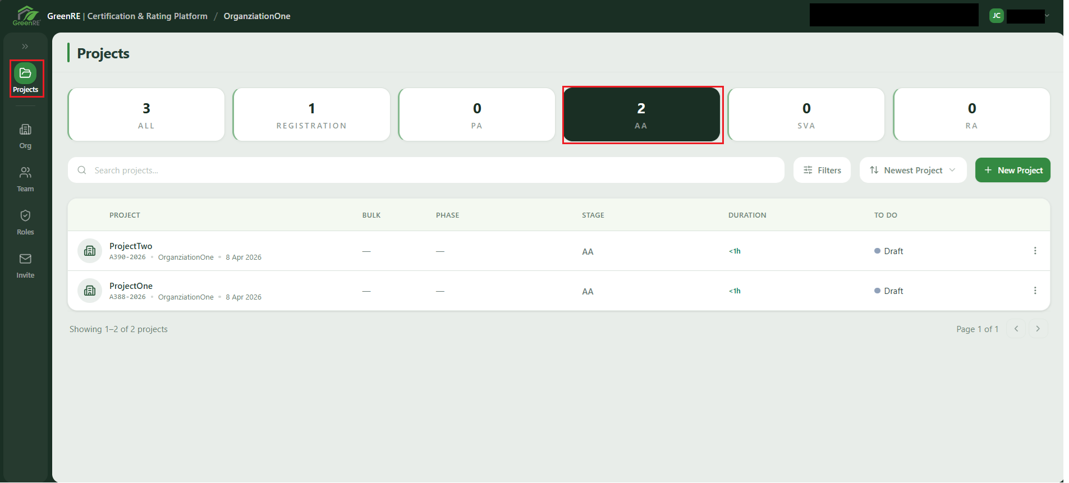Open the ProjectOne project name
Screen dimensions: 1069x483
click(x=131, y=286)
